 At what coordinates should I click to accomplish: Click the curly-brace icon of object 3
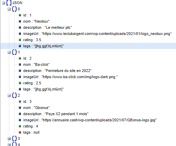(x=14, y=138)
